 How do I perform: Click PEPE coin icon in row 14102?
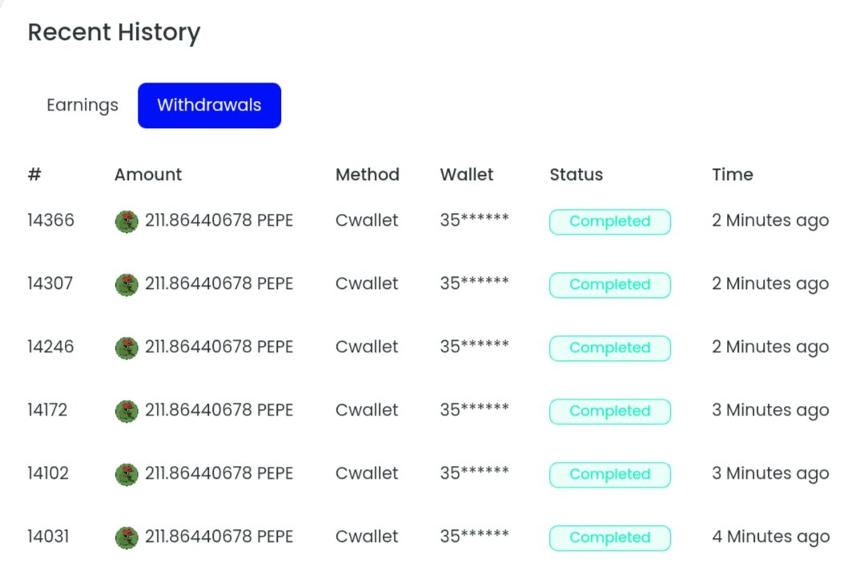click(x=126, y=475)
